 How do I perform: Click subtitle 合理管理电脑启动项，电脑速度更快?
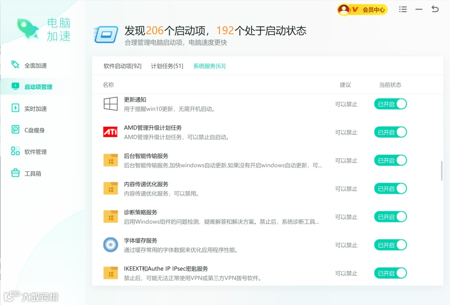pos(176,43)
